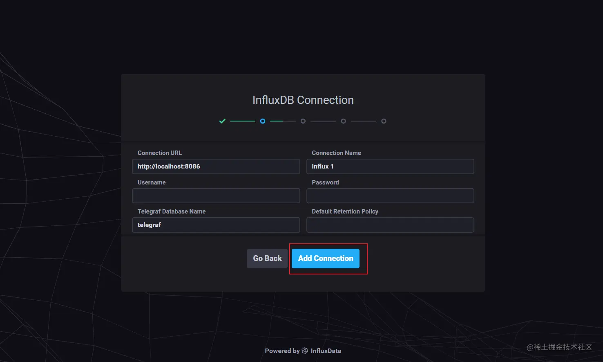Click the Telegraf Database Name label
603x362 pixels.
tap(172, 211)
